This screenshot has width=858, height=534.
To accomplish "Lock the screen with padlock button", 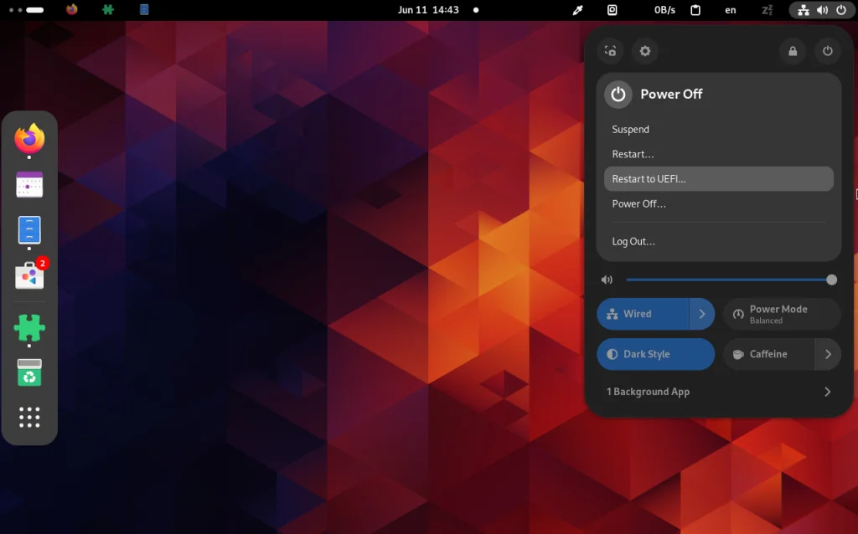I will [x=793, y=51].
